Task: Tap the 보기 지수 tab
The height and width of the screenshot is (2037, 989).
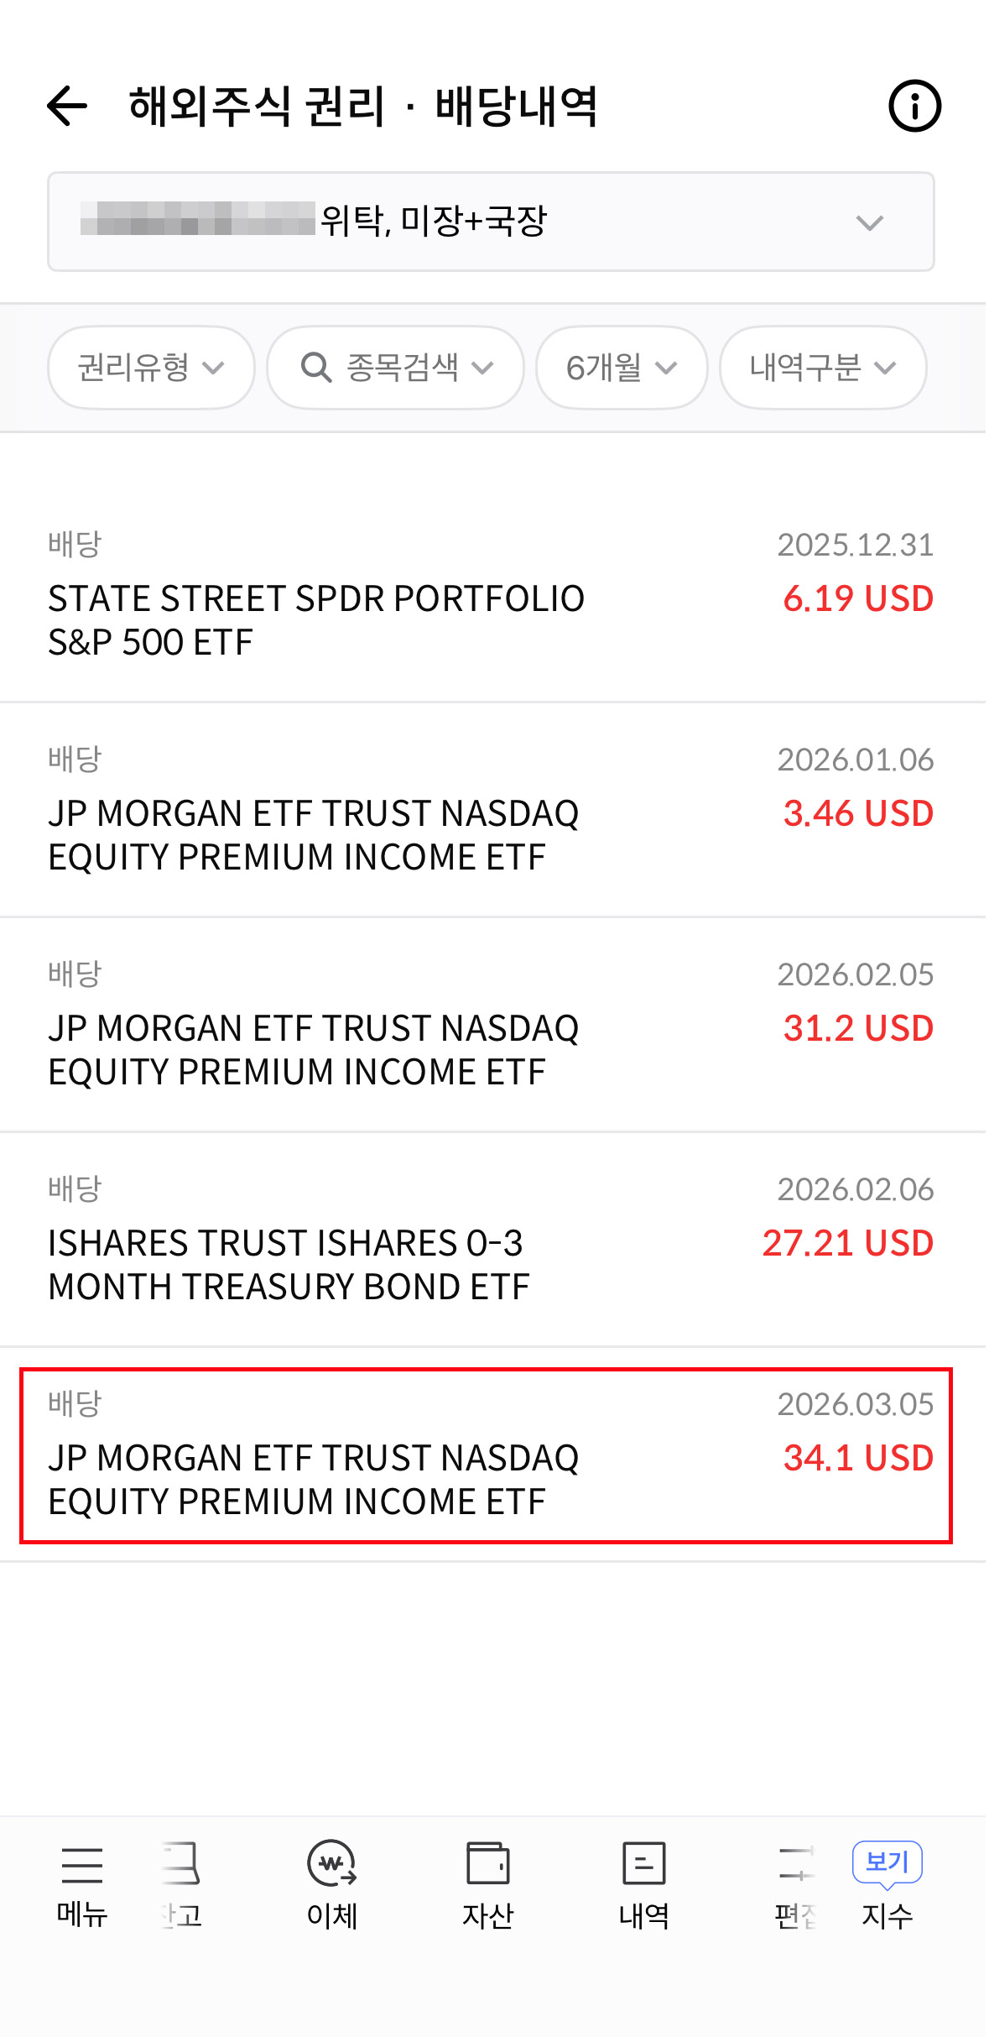Action: tap(887, 1884)
